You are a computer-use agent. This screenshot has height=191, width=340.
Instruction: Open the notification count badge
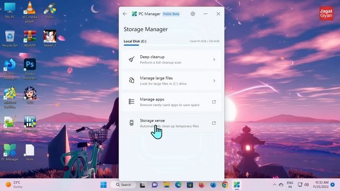pos(333,185)
